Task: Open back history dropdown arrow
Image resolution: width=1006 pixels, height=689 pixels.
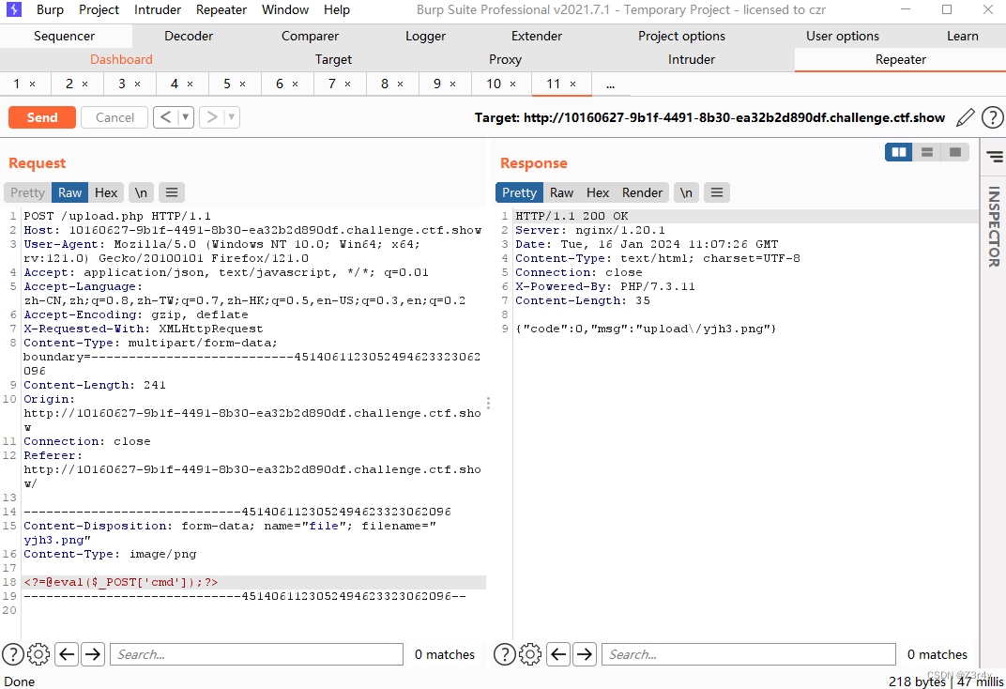Action: [186, 117]
